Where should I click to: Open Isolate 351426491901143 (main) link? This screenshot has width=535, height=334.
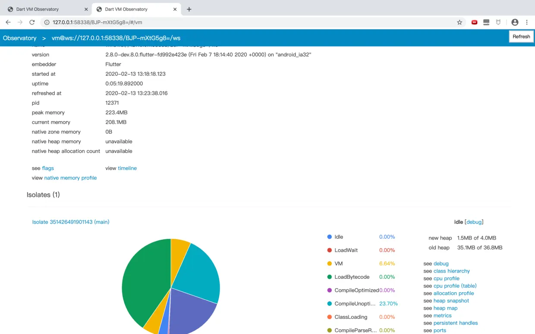point(71,222)
